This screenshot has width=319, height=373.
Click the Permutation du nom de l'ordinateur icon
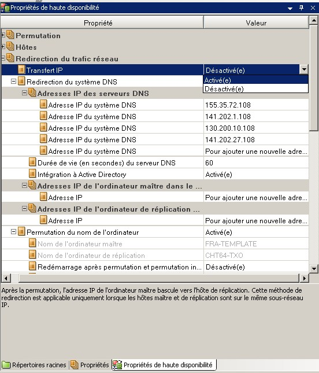(x=21, y=231)
